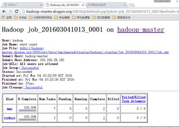Select the 'Started at' timestamp line
The width and height of the screenshot is (179, 128).
click(37, 76)
